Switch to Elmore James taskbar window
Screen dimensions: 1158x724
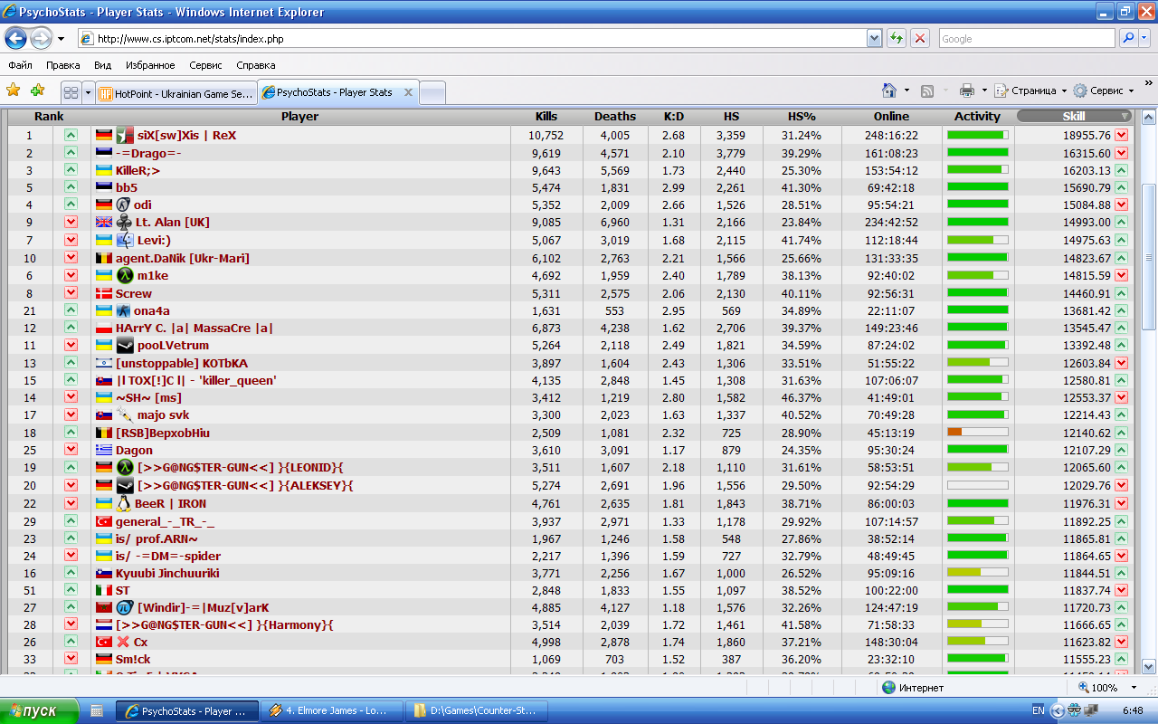(x=330, y=711)
